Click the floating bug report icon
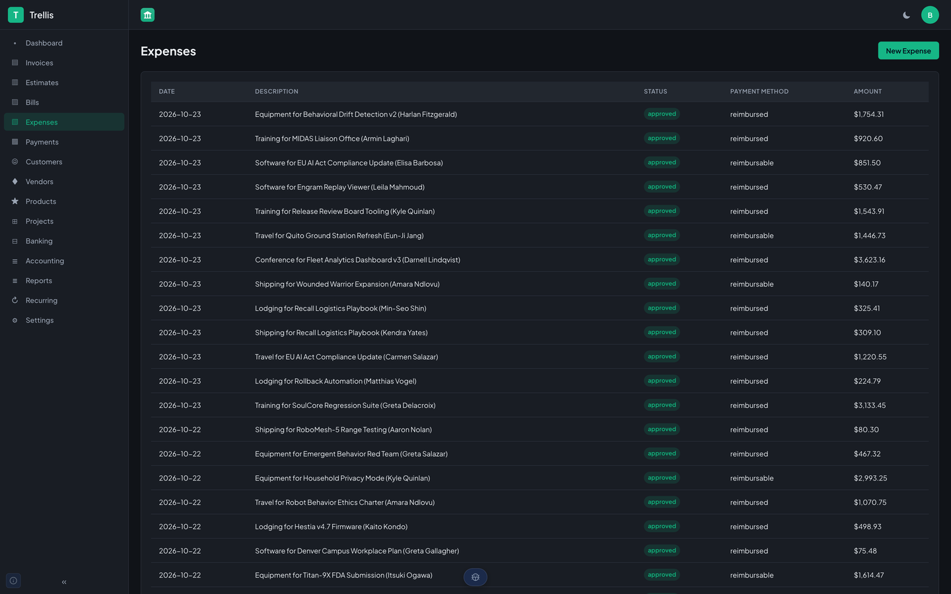The width and height of the screenshot is (951, 594). (475, 577)
